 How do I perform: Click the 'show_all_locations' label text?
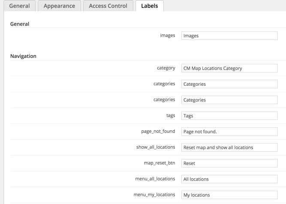click(x=156, y=147)
